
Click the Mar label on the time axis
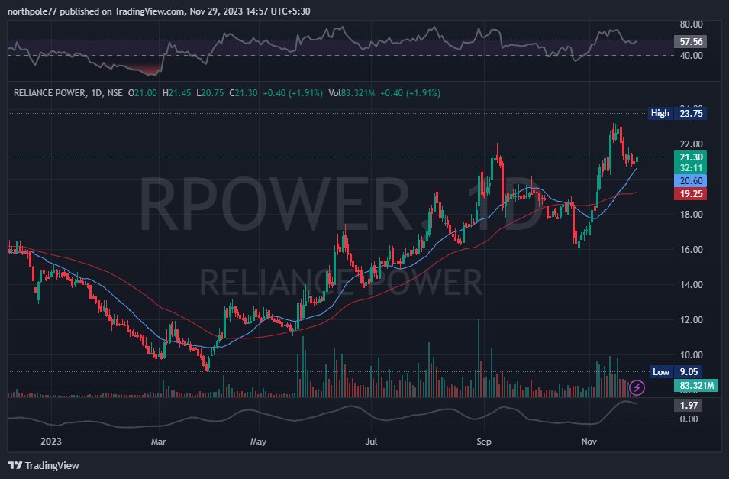tap(158, 441)
